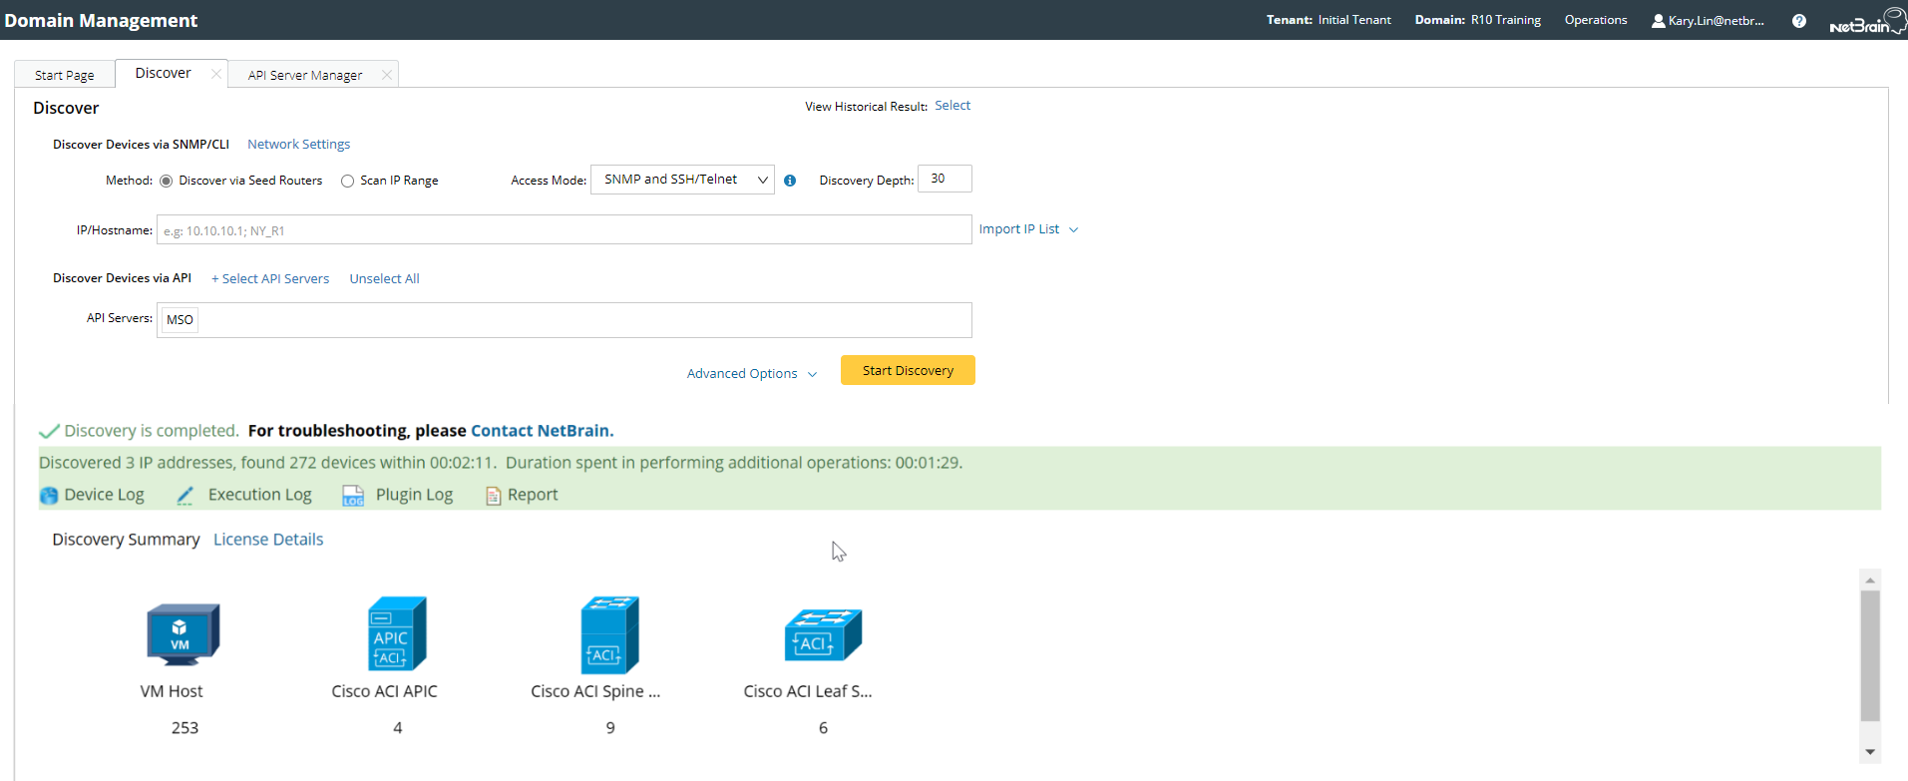
Task: Click the discovery summary vertical scrollbar
Action: [x=1870, y=654]
